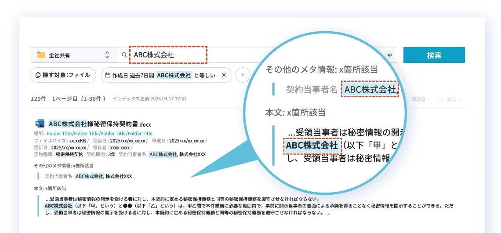
Task: Click the Word document icon of the result
Action: [x=40, y=124]
